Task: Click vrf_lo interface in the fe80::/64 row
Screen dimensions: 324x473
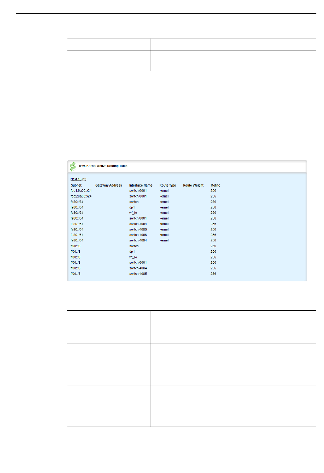Action: [133, 213]
